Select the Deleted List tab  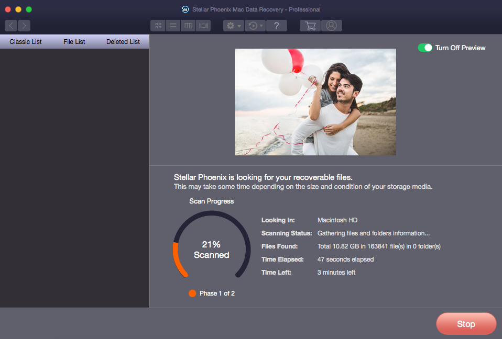pos(123,42)
